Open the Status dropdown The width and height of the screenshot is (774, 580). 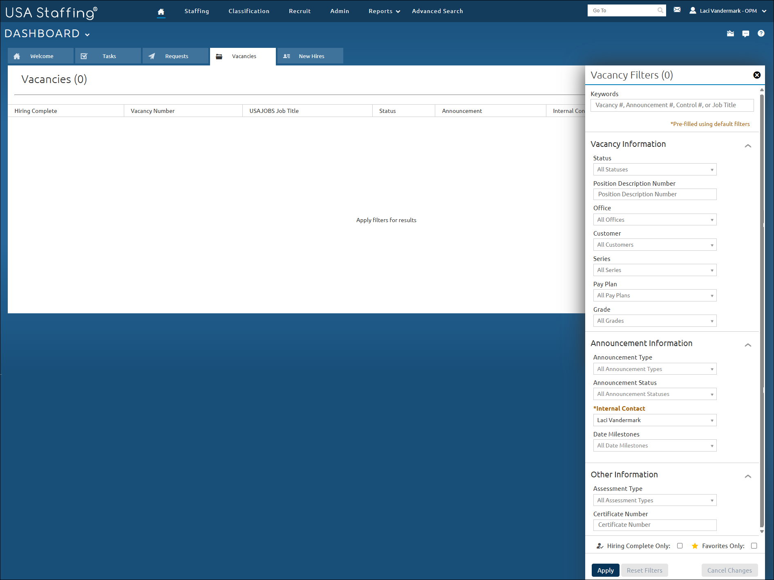pyautogui.click(x=655, y=169)
